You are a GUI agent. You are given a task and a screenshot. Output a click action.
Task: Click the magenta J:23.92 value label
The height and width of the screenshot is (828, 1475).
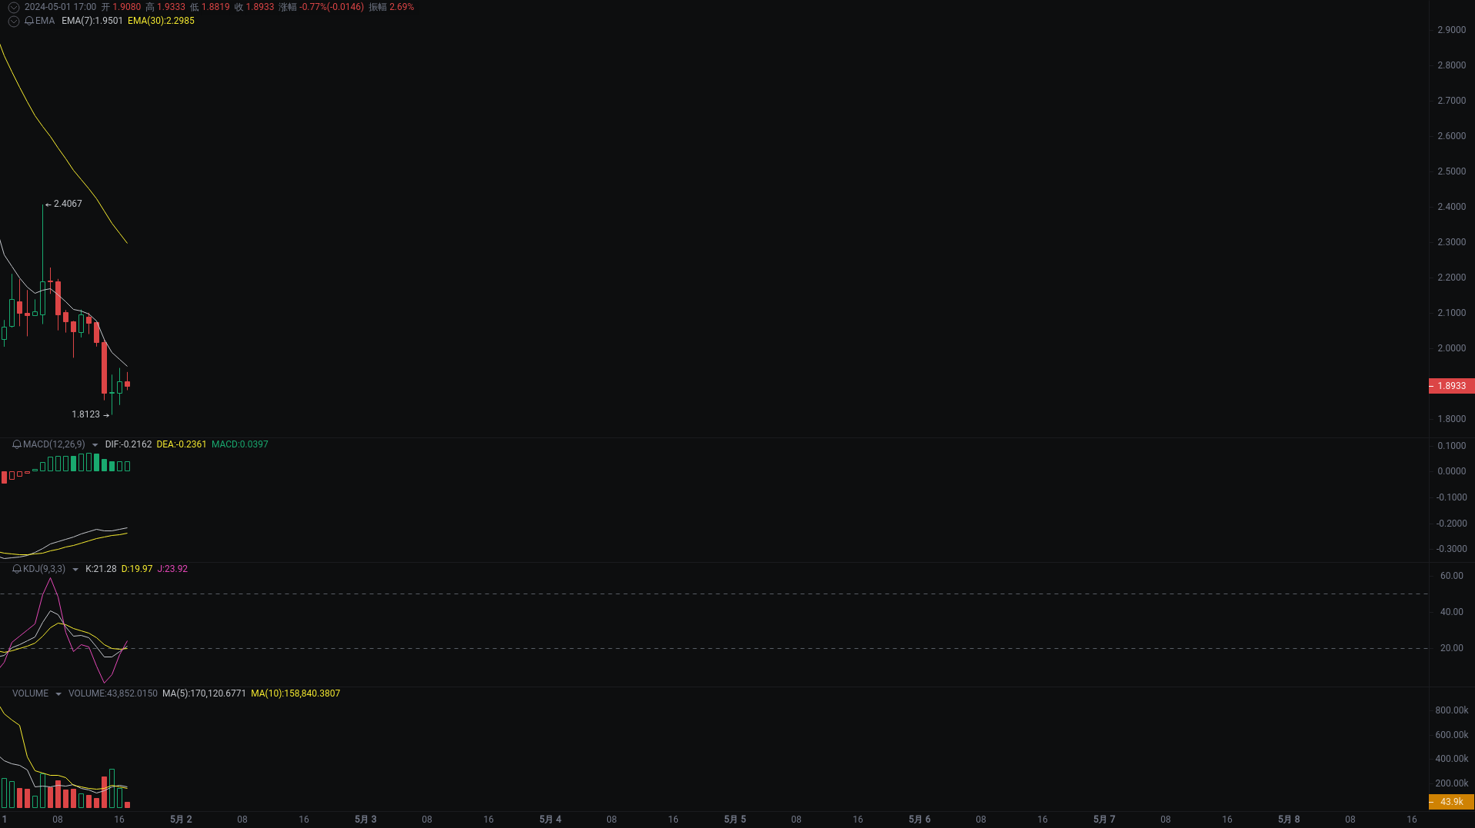(x=172, y=569)
